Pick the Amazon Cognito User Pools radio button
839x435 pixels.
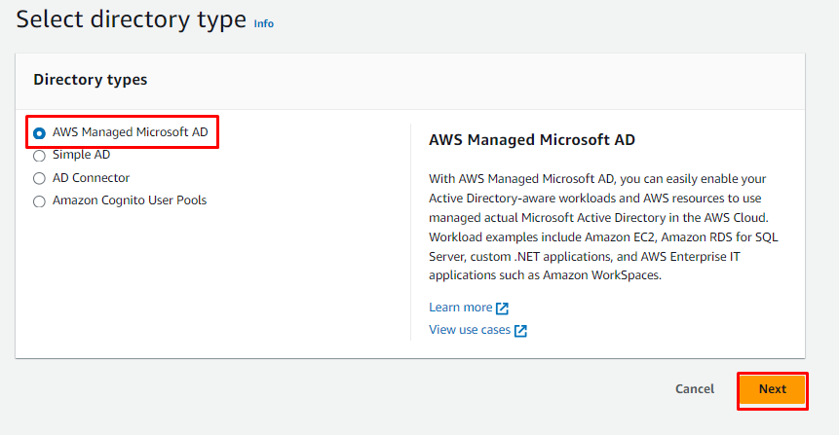[39, 201]
